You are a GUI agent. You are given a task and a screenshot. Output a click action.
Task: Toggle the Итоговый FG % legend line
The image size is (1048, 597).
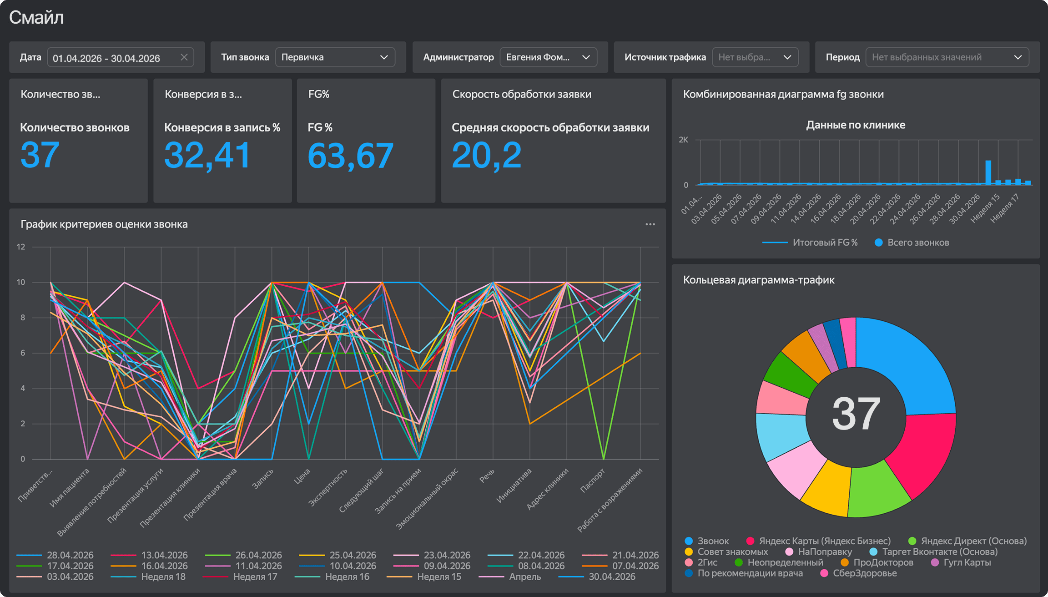coord(810,243)
